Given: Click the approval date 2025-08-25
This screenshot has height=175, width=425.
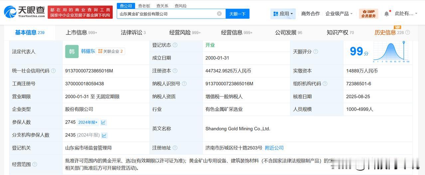Looking at the screenshot, I should point(358,97).
